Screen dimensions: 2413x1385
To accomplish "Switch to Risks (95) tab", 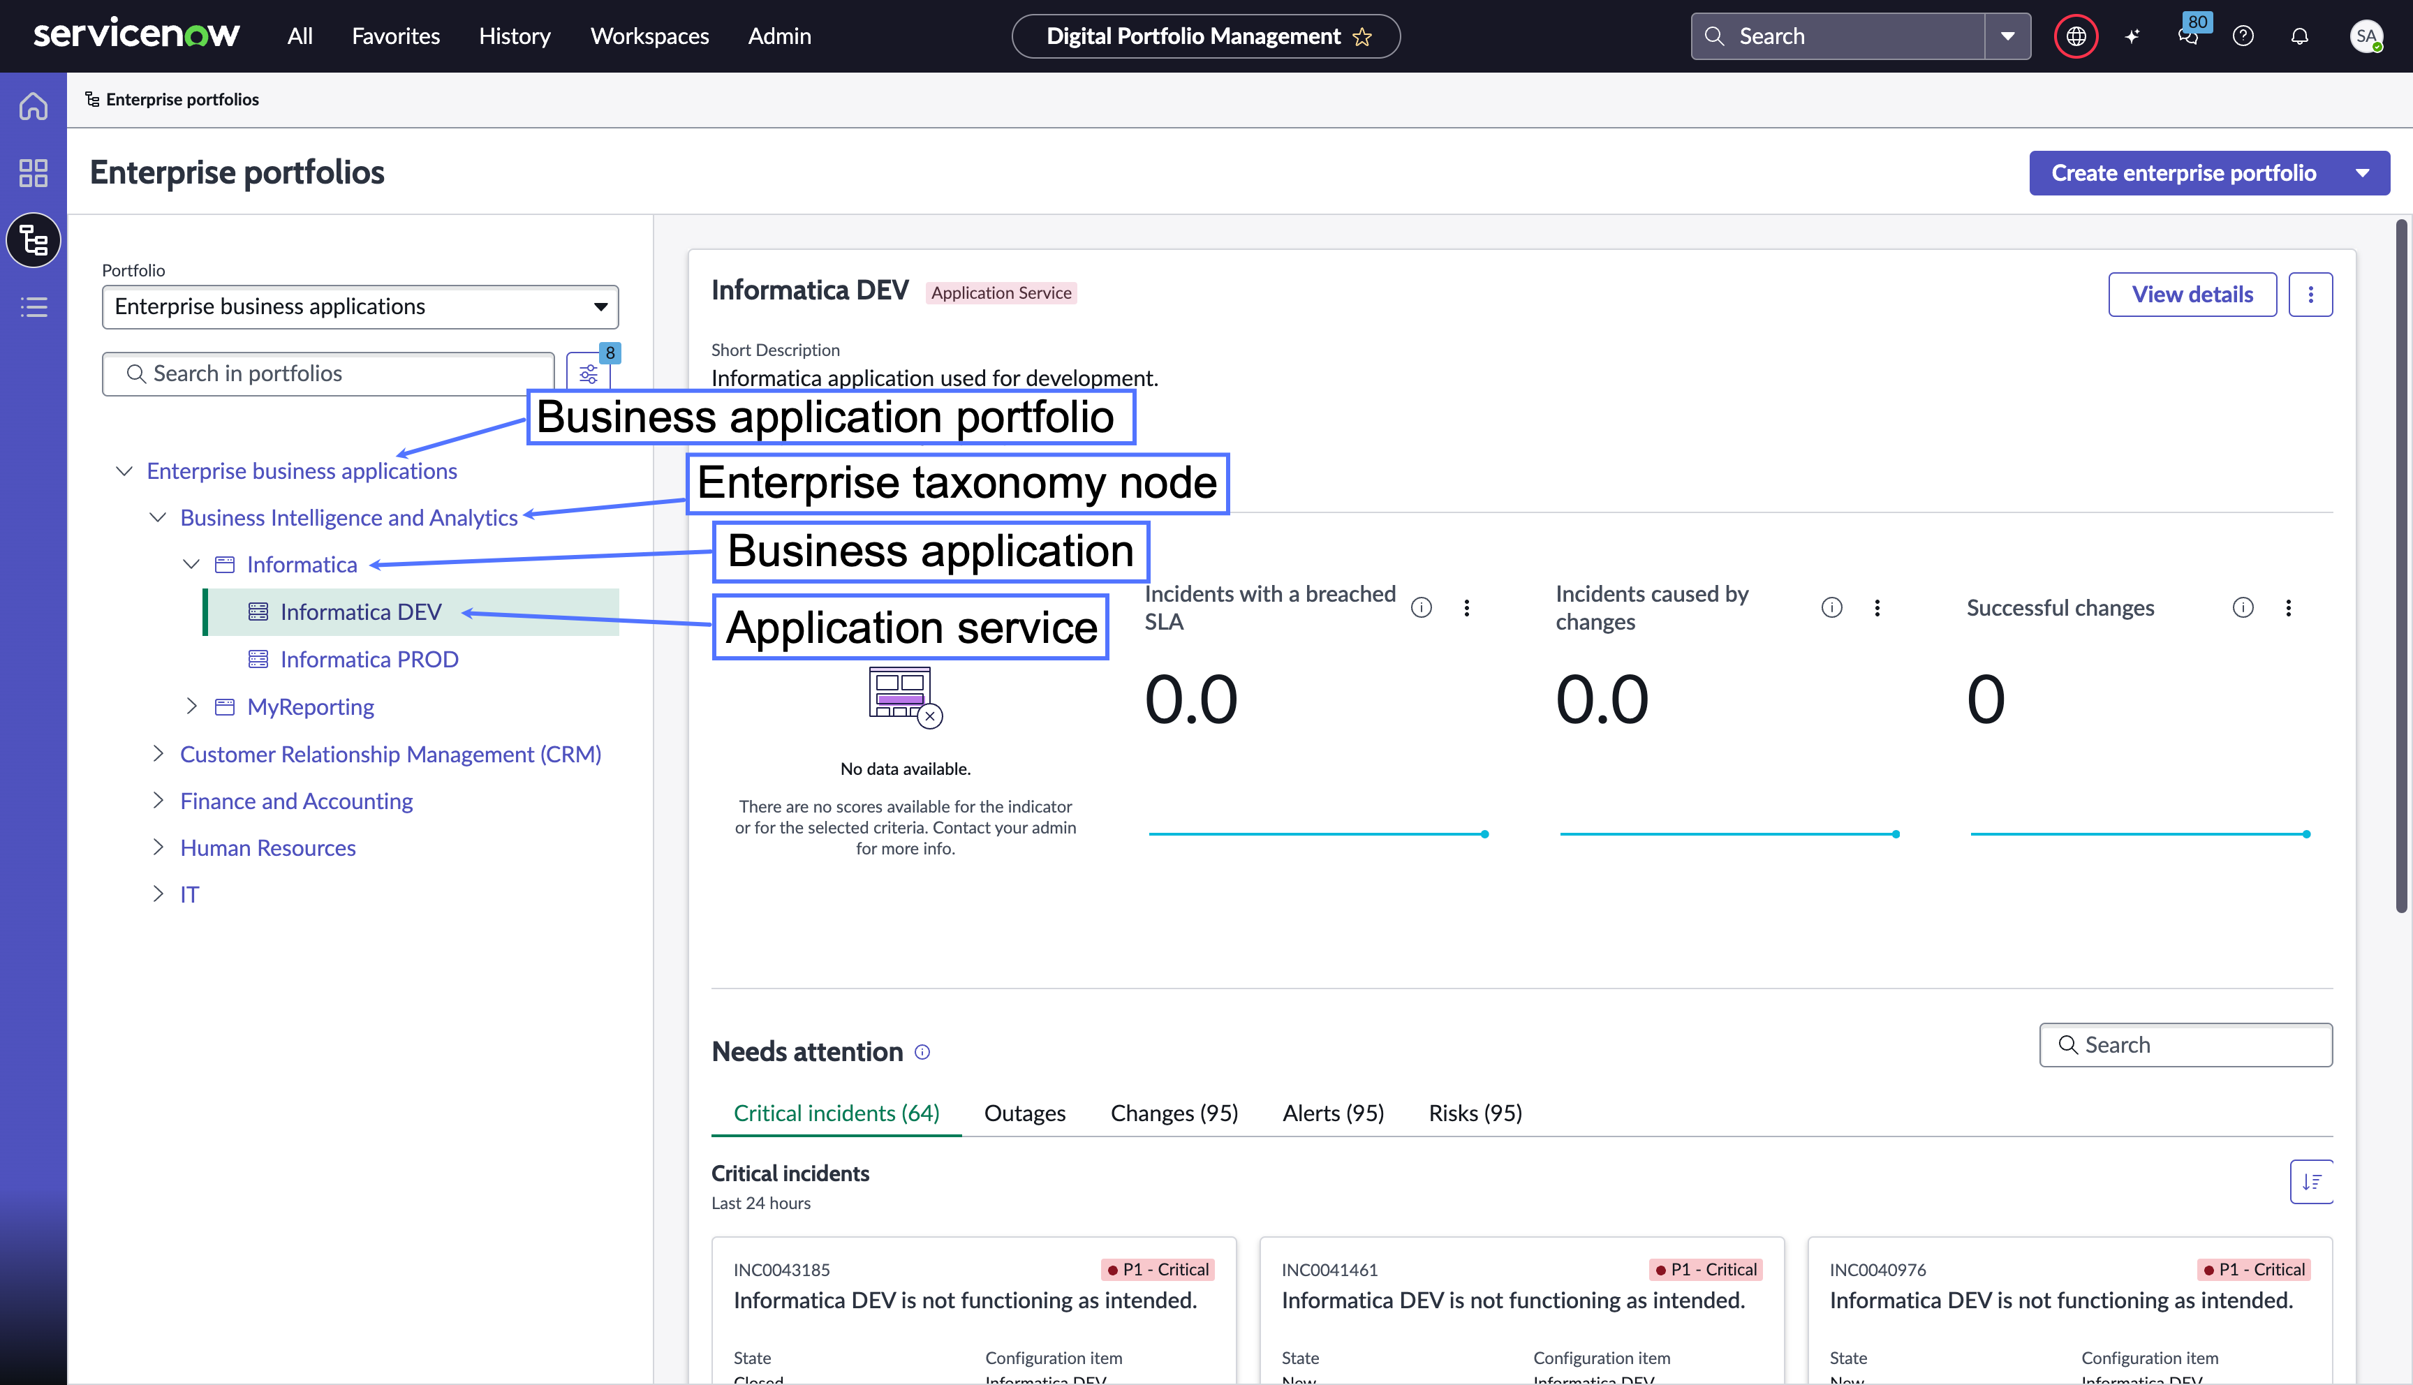I will click(1475, 1113).
